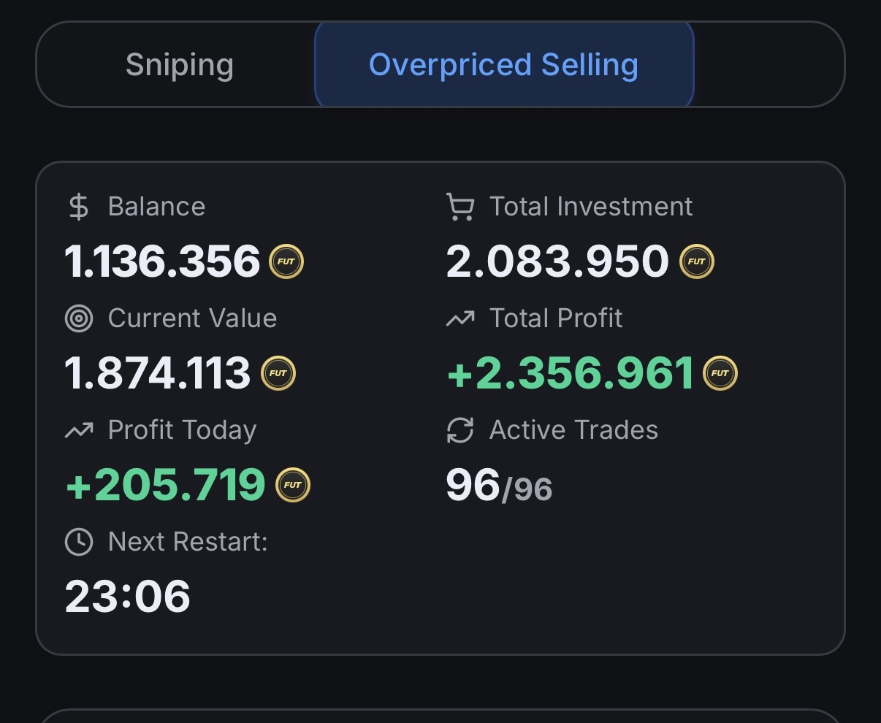Click the balance value 1.136.356
Viewport: 881px width, 723px height.
pyautogui.click(x=162, y=261)
